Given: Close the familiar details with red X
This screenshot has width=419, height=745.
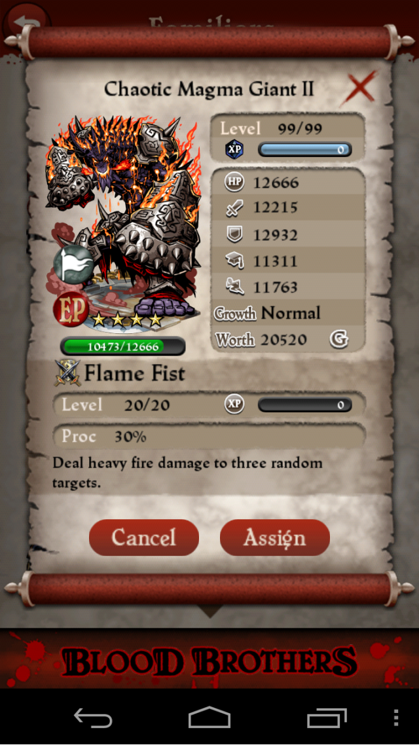Looking at the screenshot, I should [x=359, y=88].
